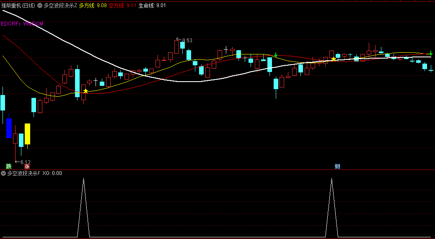Click the 多空波段决杀F sub-indicator name
Viewport: 435px width, 239px height.
coord(23,173)
